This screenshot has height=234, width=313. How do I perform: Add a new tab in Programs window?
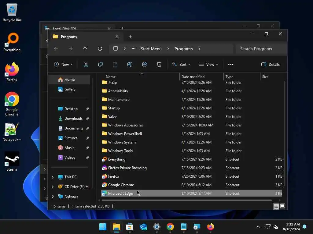click(130, 37)
